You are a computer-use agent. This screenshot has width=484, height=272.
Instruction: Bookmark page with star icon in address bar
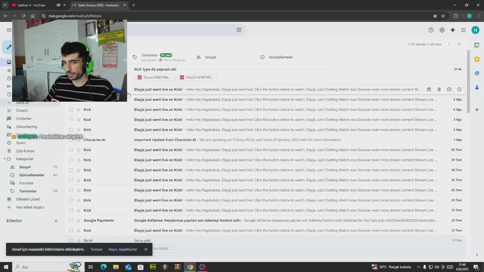coord(443,16)
